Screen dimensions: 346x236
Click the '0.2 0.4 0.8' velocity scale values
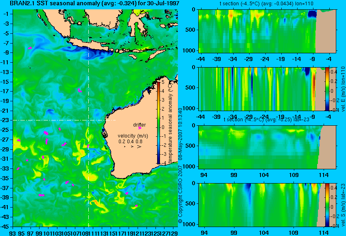130,141
